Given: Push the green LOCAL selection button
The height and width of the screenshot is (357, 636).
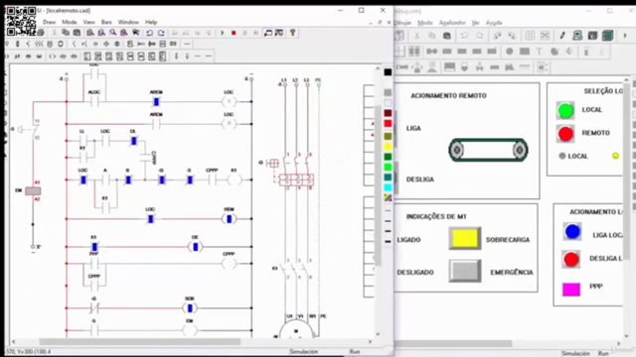Looking at the screenshot, I should click(565, 110).
